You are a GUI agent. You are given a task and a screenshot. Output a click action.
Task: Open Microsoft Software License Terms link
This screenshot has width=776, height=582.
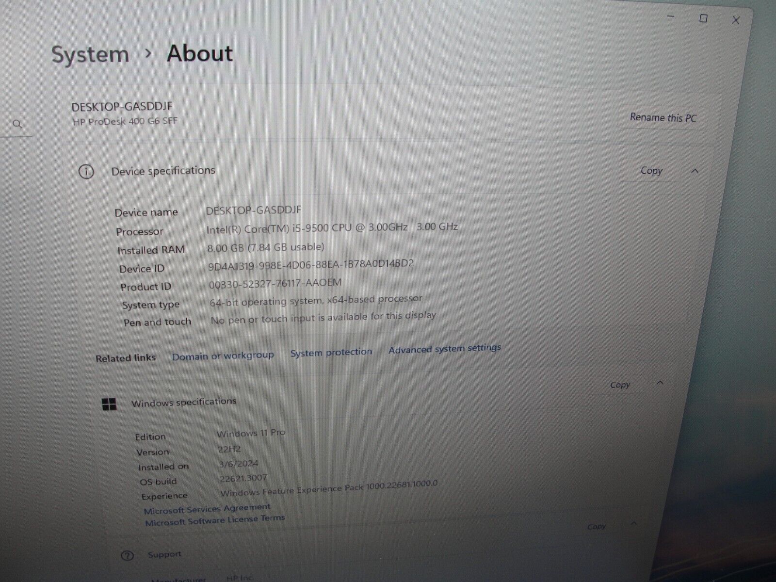[215, 520]
